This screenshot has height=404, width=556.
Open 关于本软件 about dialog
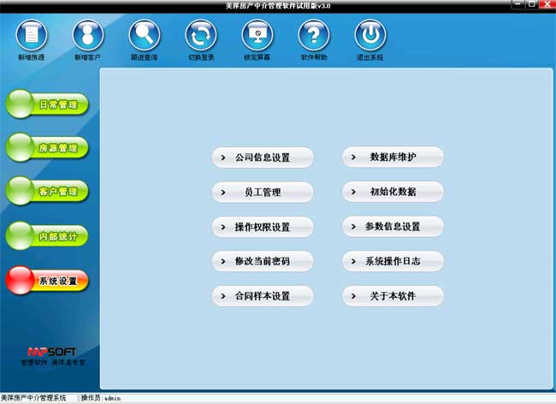click(x=393, y=296)
